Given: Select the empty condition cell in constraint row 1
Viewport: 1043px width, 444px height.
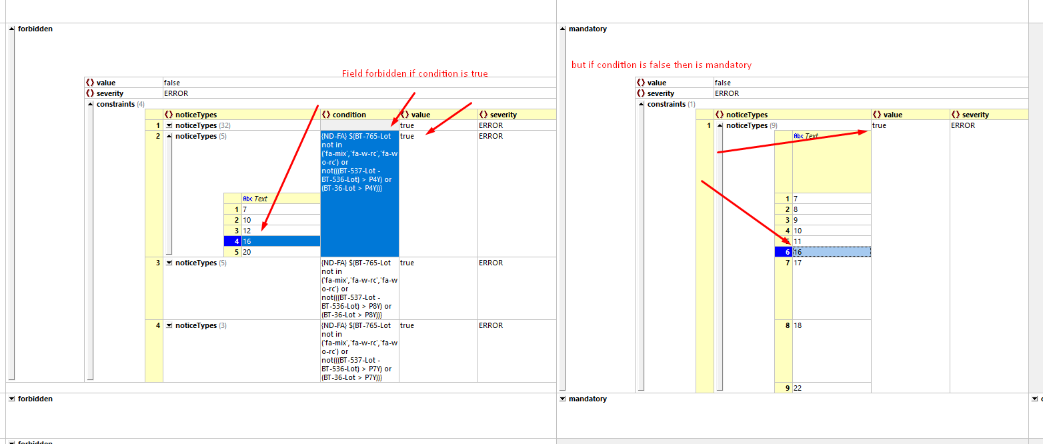Looking at the screenshot, I should tap(359, 125).
